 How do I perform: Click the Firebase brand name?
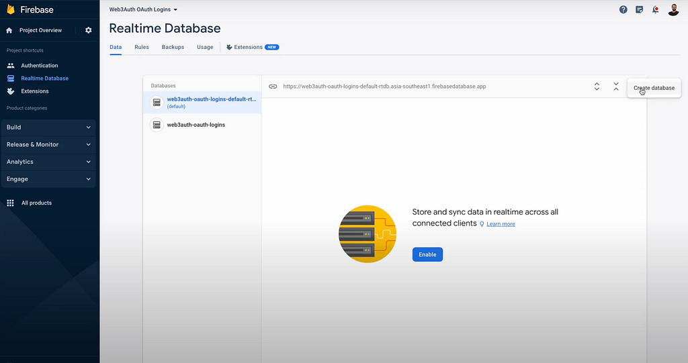coord(37,9)
